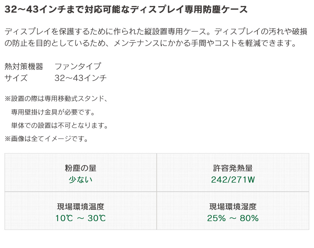This screenshot has width=314, height=248.
Task: Click the 現場環境温度 cell heading
Action: (x=81, y=207)
